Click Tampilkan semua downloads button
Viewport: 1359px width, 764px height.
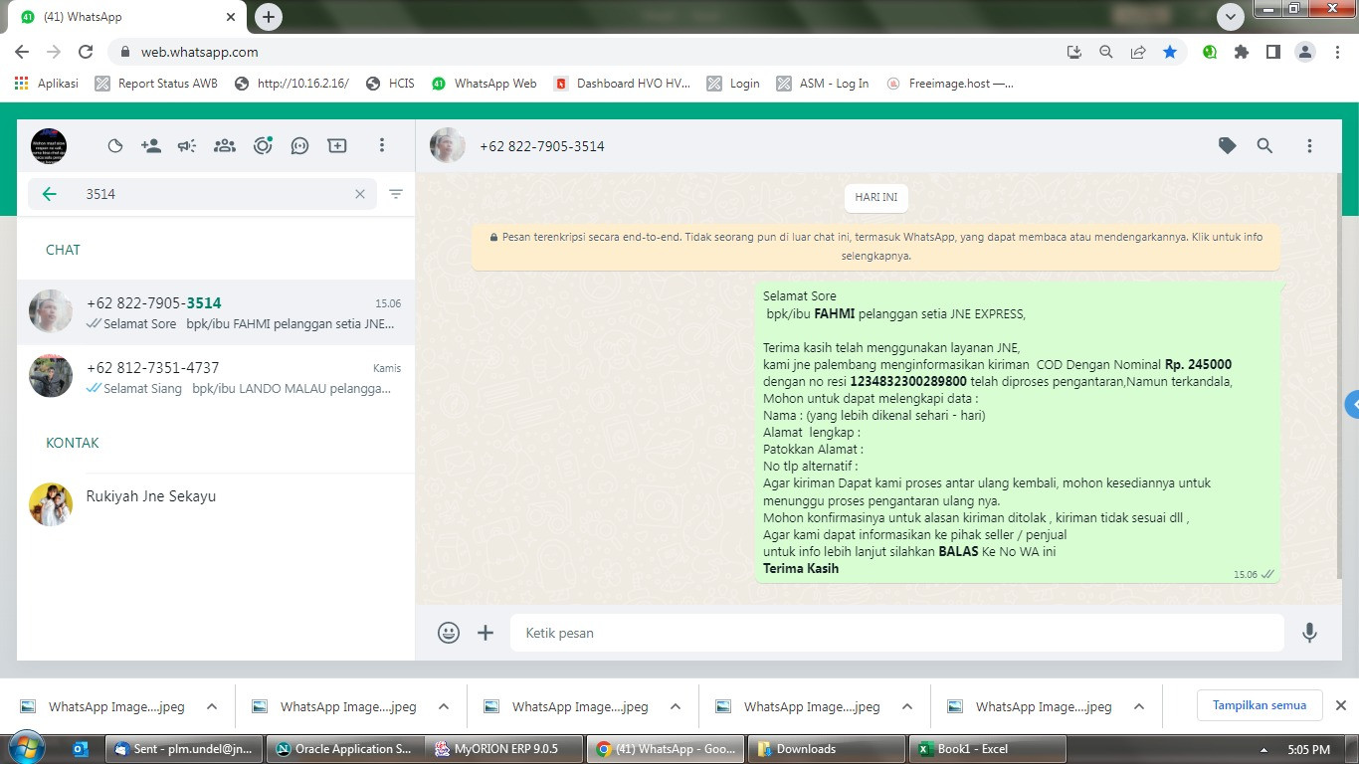(x=1260, y=705)
